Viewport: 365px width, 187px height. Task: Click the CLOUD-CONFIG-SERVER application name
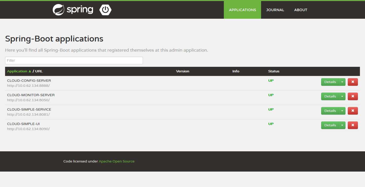coord(29,81)
